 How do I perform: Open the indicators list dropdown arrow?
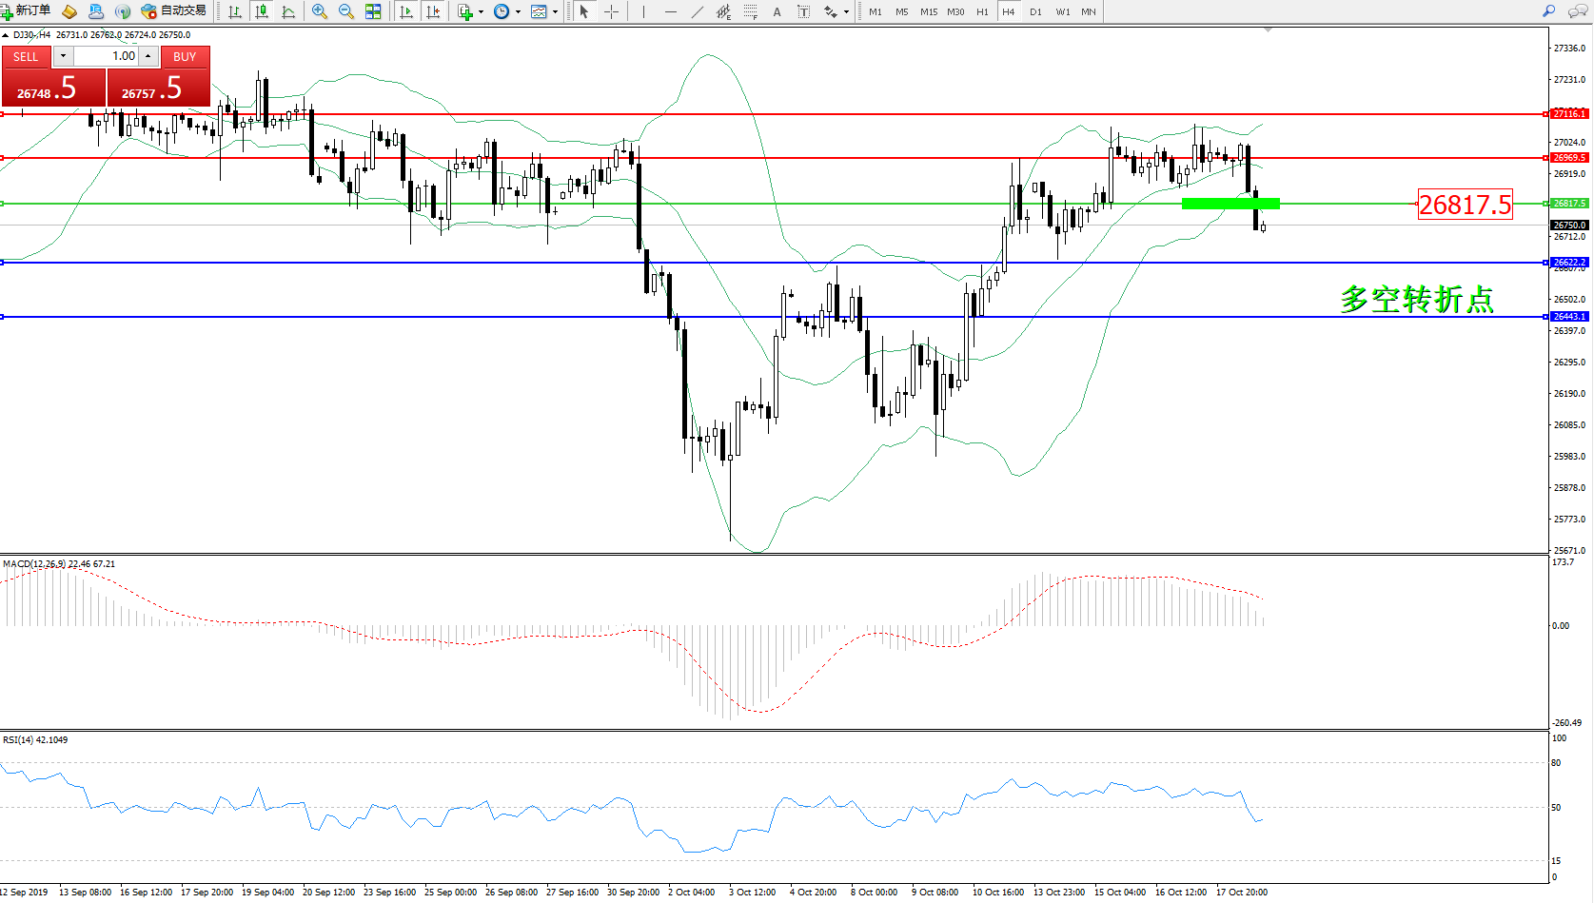click(481, 12)
